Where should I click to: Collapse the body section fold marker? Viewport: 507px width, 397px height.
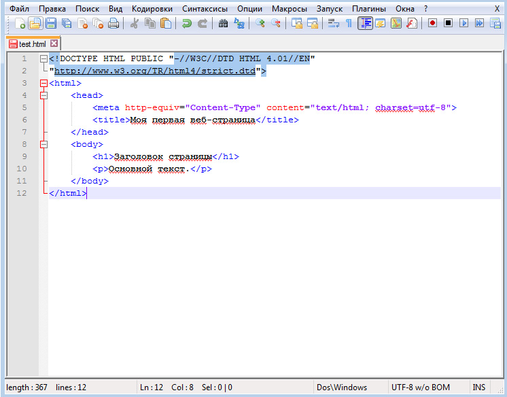(44, 144)
